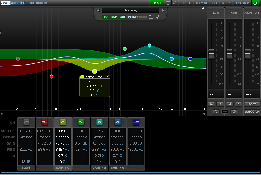Invert phase on the MID channel
The width and height of the screenshot is (261, 175).
(x=216, y=112)
